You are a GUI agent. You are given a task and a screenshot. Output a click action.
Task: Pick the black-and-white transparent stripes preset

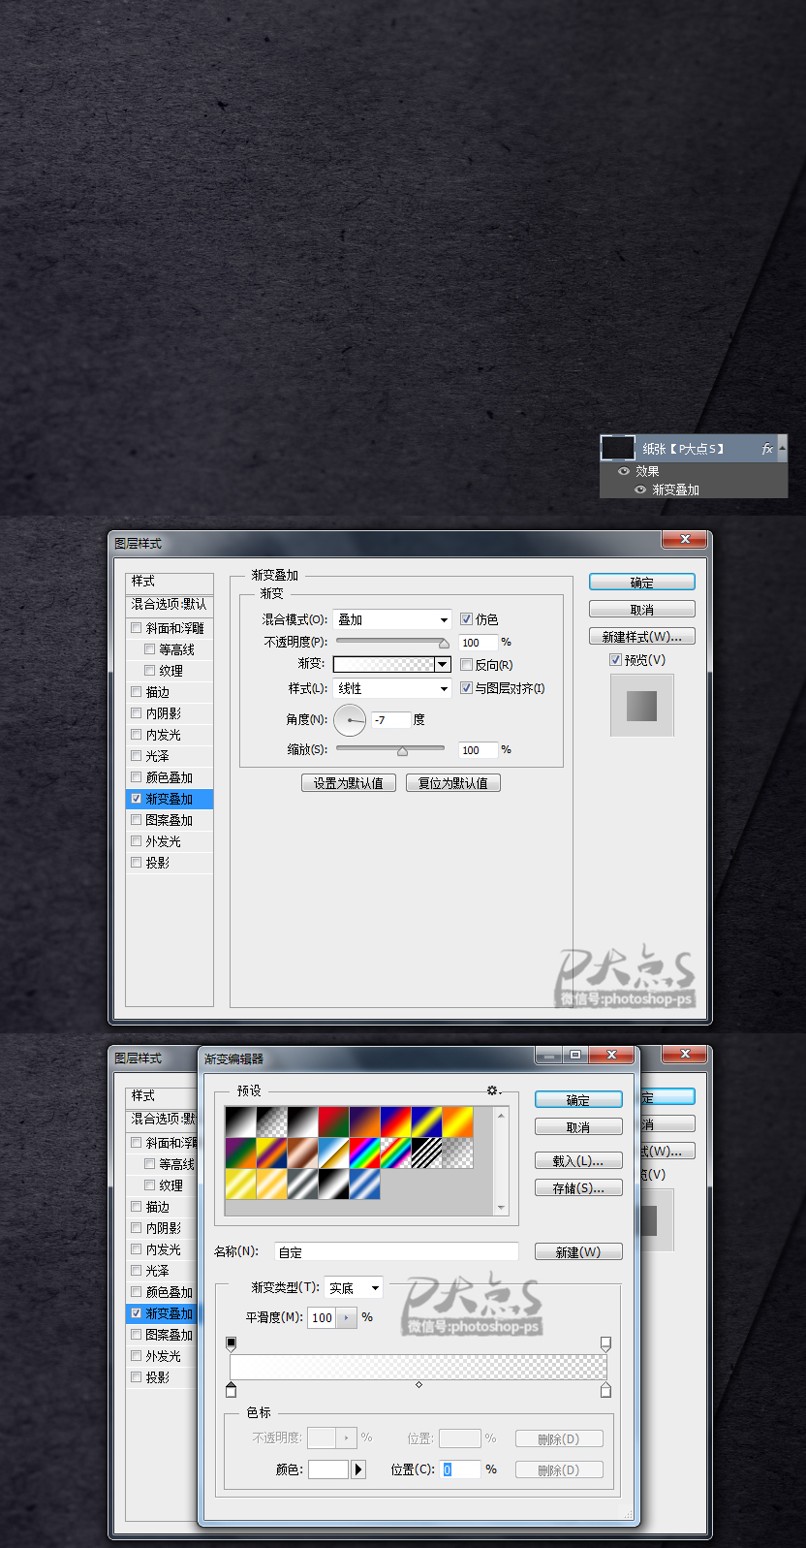[x=427, y=1153]
